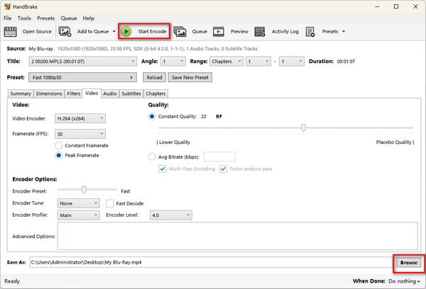This screenshot has height=289, width=426.
Task: Expand the Video Encoder dropdown
Action: [80, 118]
